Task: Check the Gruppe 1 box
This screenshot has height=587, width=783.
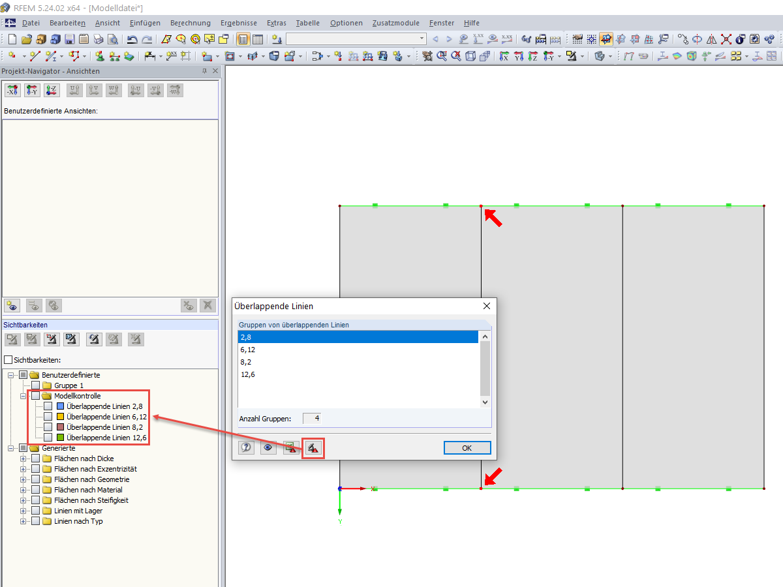Action: coord(35,385)
